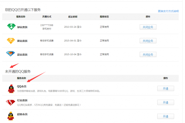
Task: Click the phone number 150****7398
Action: (47, 25)
